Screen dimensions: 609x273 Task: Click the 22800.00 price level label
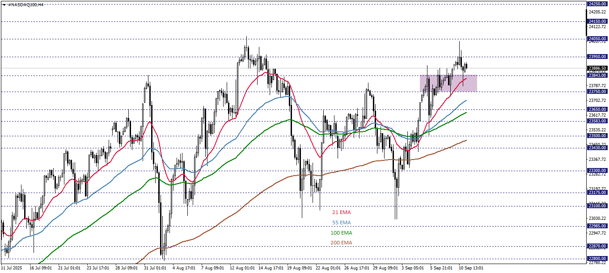click(x=597, y=259)
